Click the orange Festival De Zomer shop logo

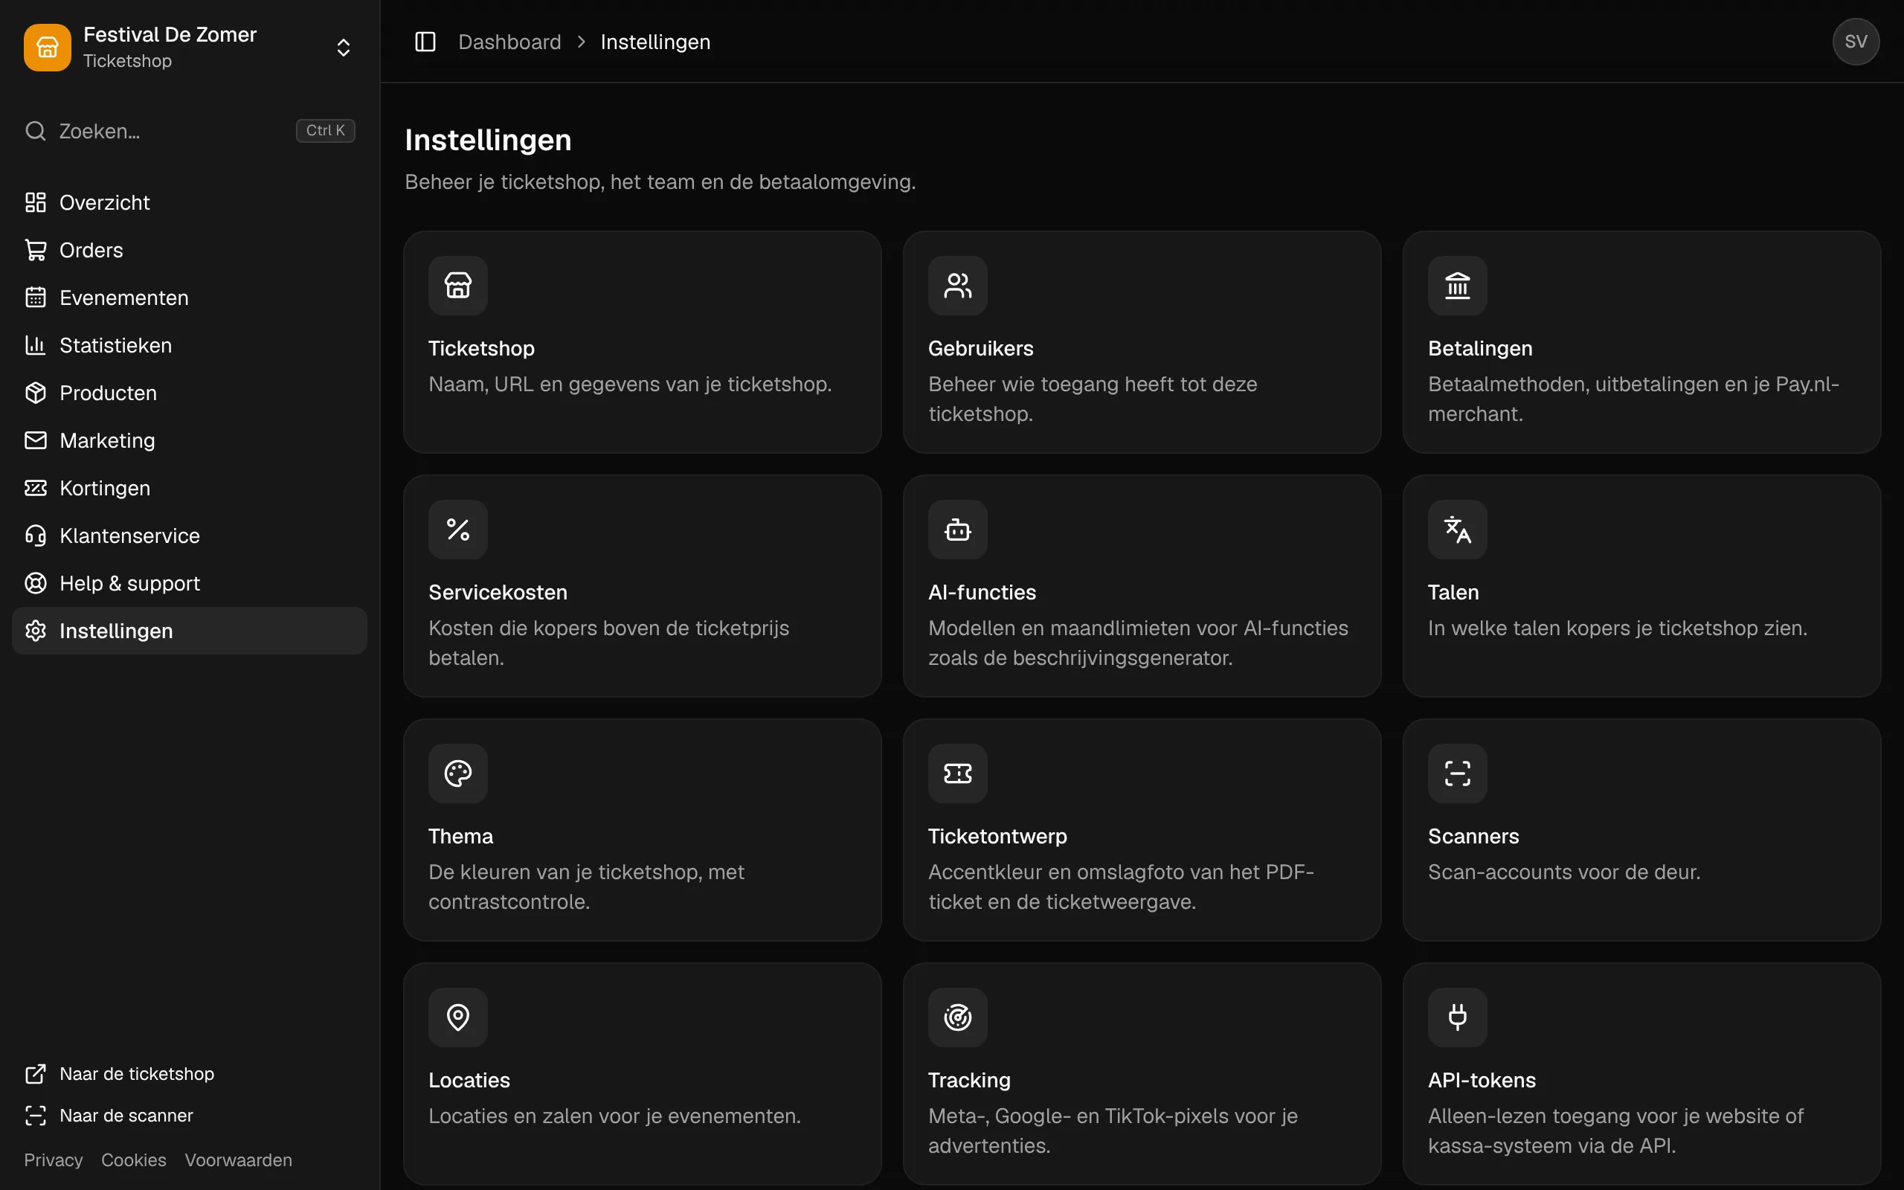point(47,47)
